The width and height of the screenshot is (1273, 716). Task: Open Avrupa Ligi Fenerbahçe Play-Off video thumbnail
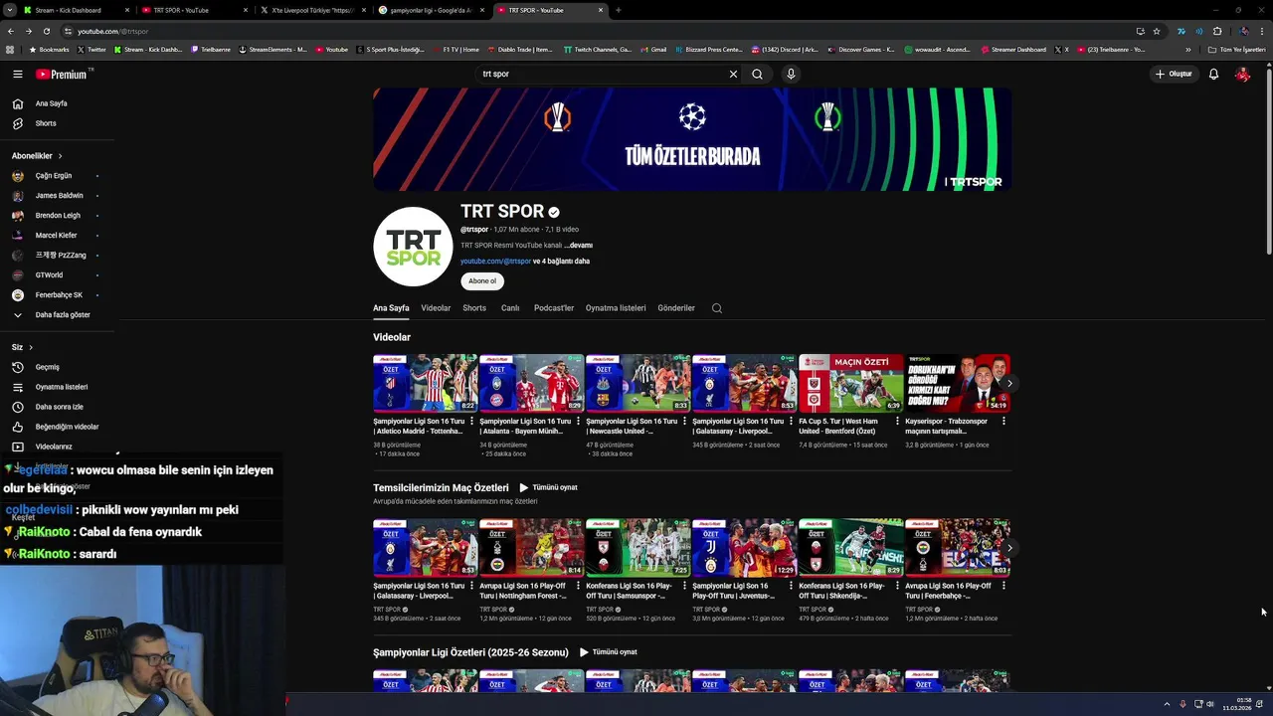[958, 548]
